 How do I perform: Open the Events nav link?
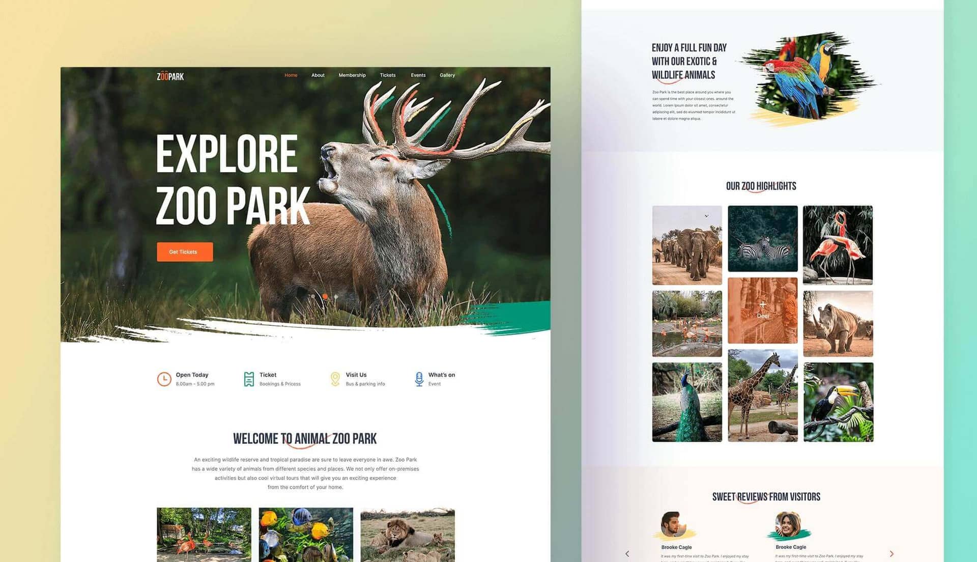tap(418, 75)
